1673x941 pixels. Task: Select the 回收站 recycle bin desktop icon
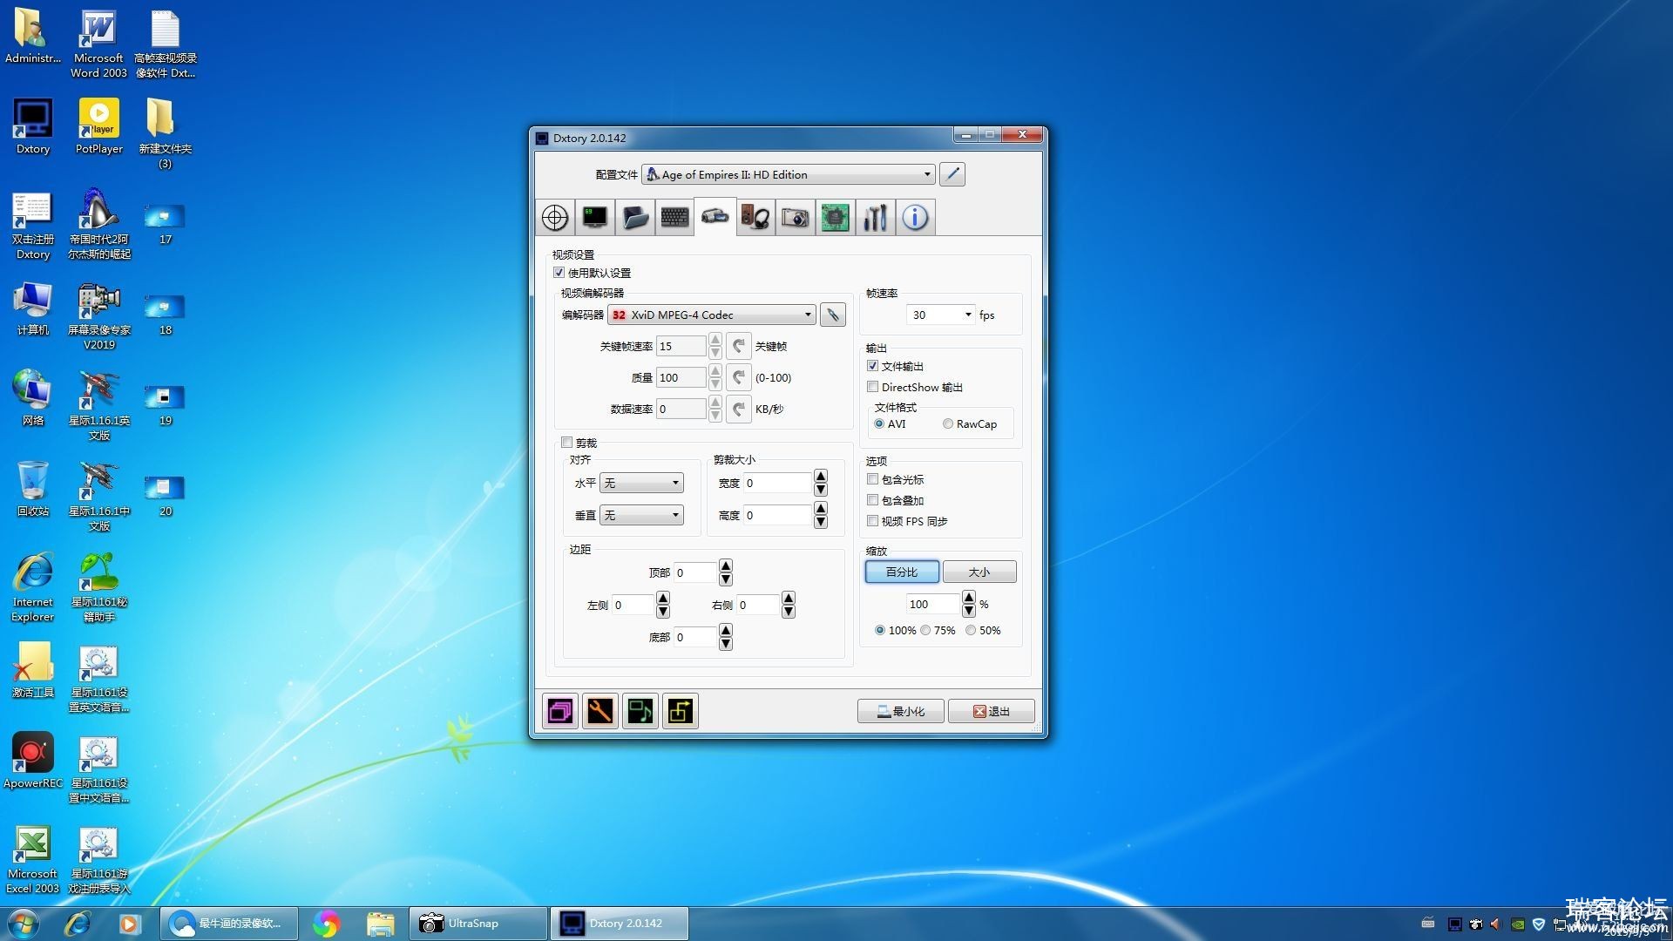point(33,489)
